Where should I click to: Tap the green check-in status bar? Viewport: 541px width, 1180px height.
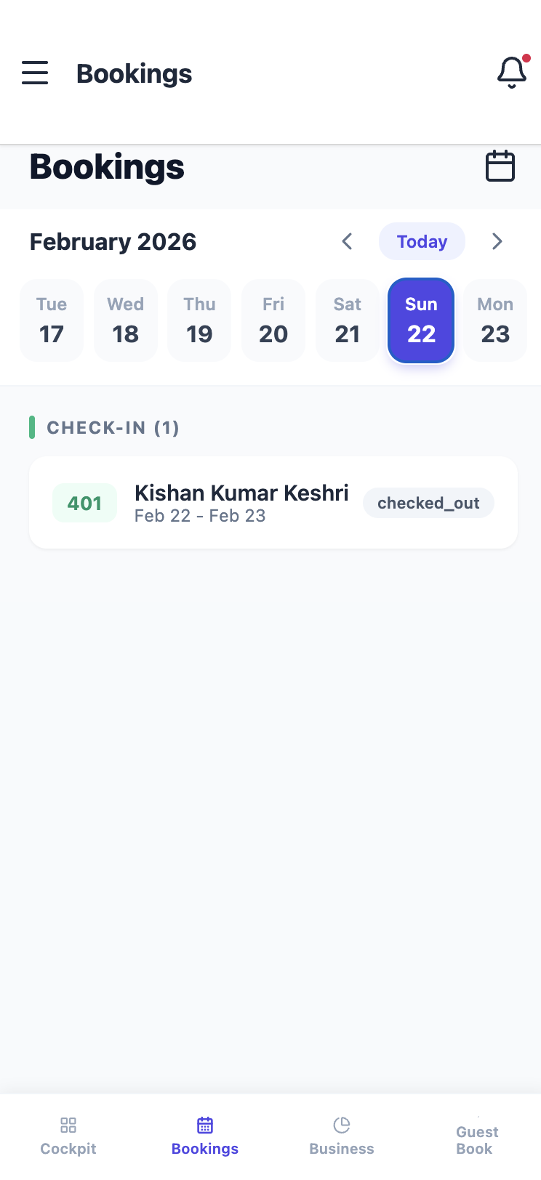[x=32, y=428]
